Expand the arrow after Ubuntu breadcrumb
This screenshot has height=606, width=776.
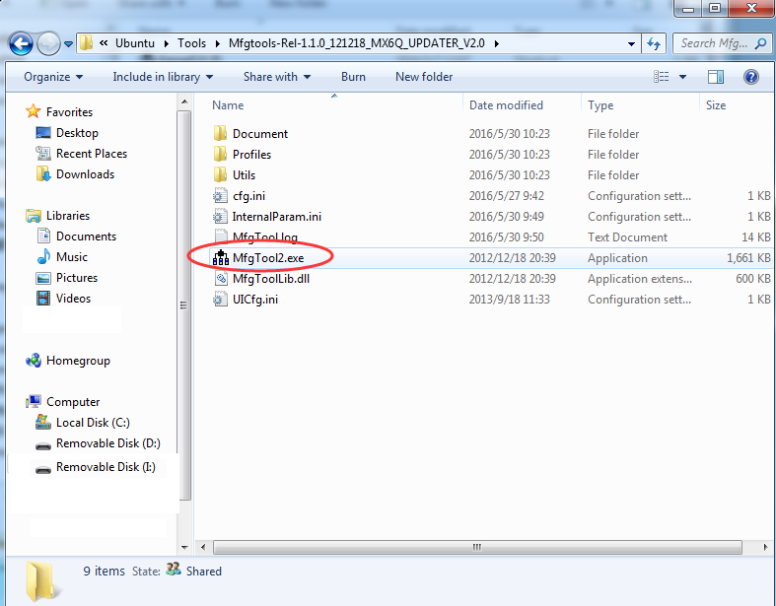(x=167, y=43)
